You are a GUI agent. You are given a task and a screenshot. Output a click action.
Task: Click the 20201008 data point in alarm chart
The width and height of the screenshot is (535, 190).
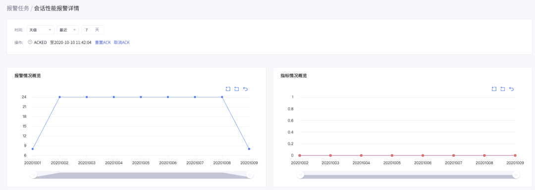pyautogui.click(x=222, y=97)
